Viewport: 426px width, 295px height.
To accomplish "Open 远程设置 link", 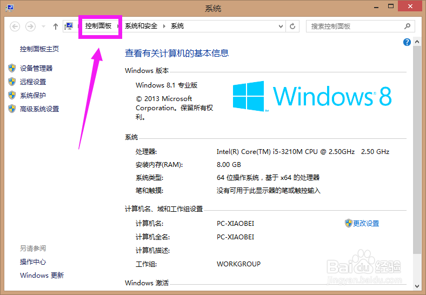I will [33, 82].
